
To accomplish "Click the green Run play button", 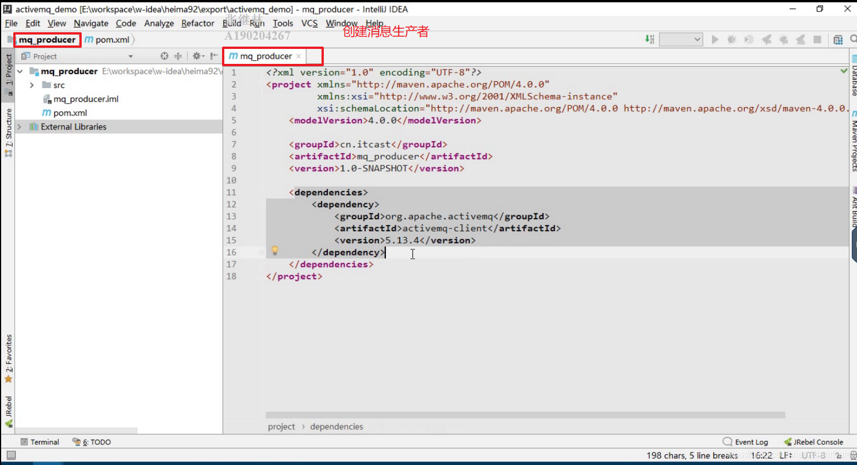I will coord(715,39).
